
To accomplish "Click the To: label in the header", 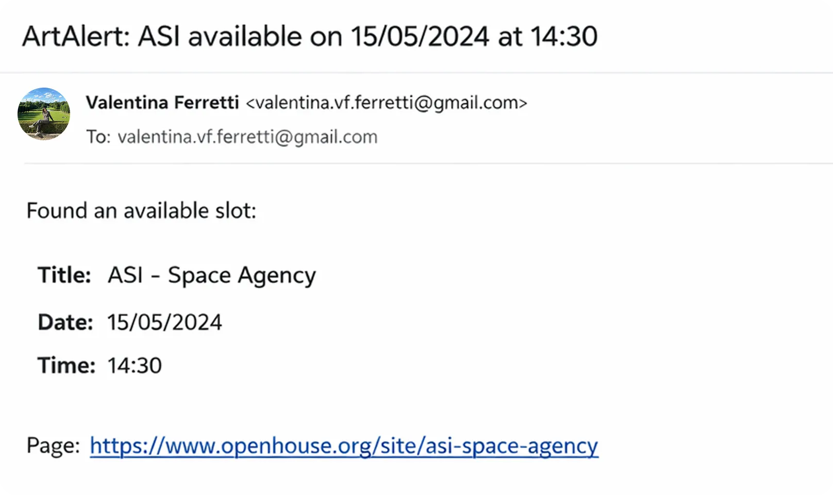I will 98,137.
